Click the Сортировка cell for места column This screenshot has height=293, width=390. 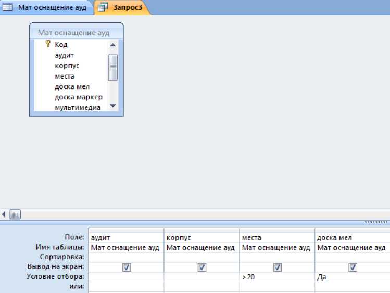[277, 257]
